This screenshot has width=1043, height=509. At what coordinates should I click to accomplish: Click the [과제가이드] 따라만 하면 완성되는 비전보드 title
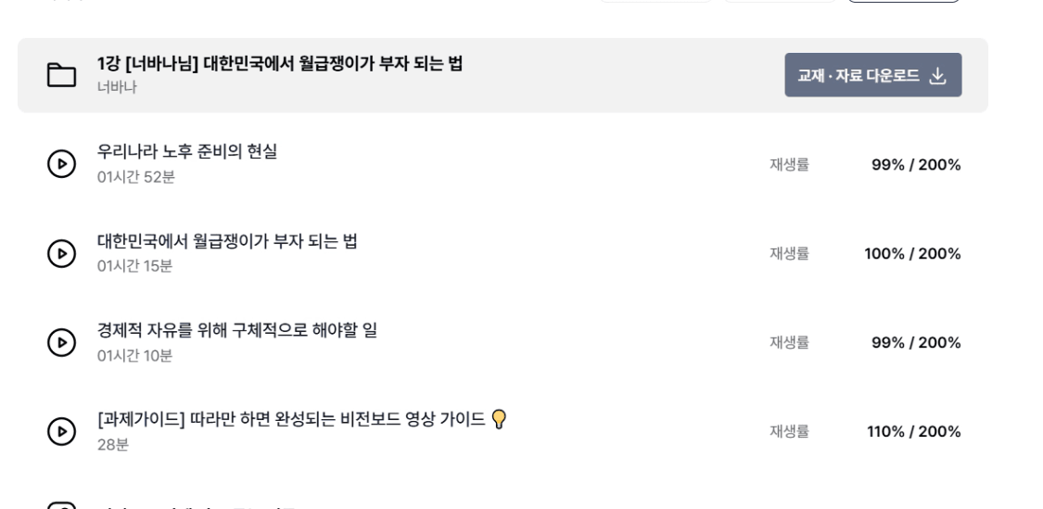291,420
